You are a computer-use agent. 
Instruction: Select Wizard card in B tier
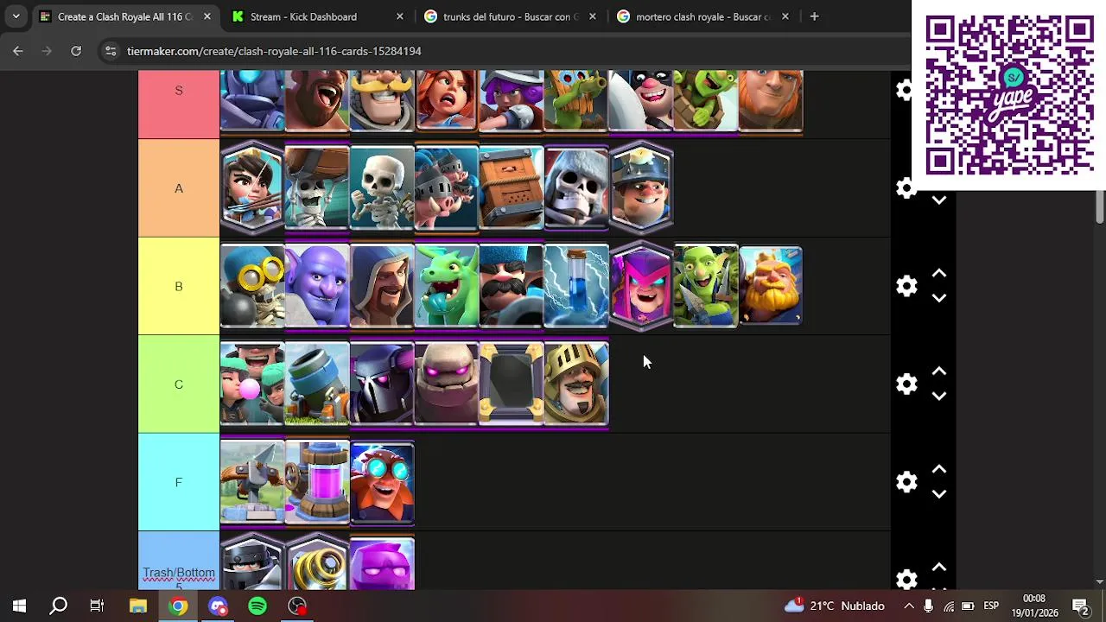point(382,286)
